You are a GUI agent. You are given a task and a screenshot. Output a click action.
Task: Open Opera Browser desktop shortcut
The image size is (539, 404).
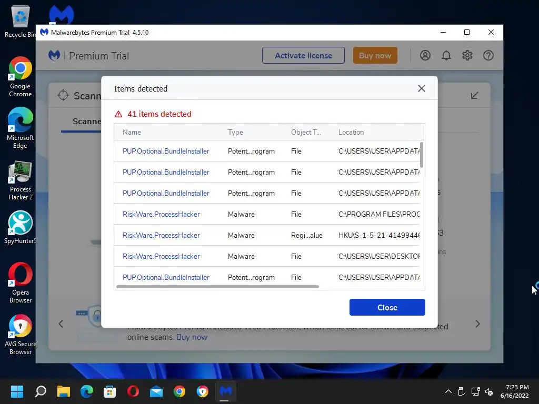click(21, 282)
